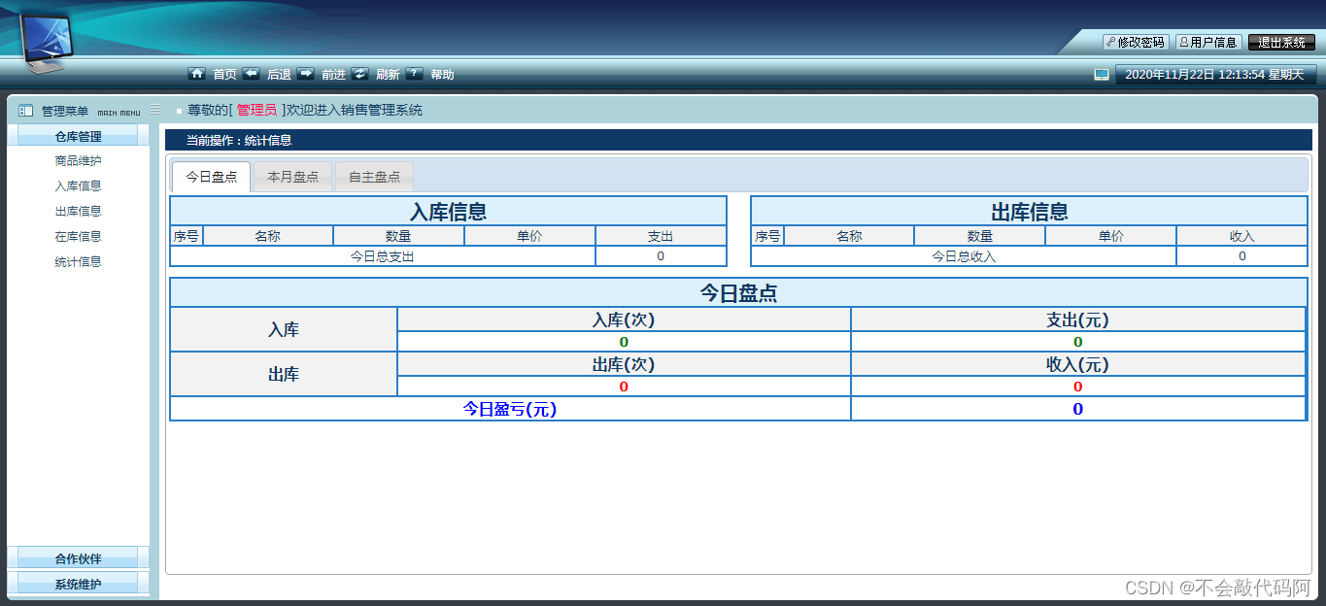Go forward with the 前进 link
The height and width of the screenshot is (606, 1326).
tap(333, 75)
